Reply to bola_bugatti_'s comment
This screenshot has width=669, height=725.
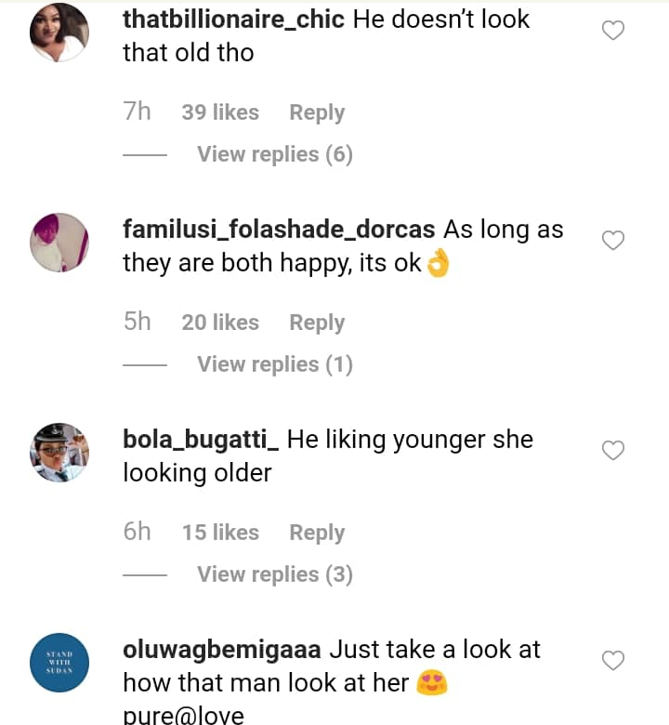click(317, 533)
